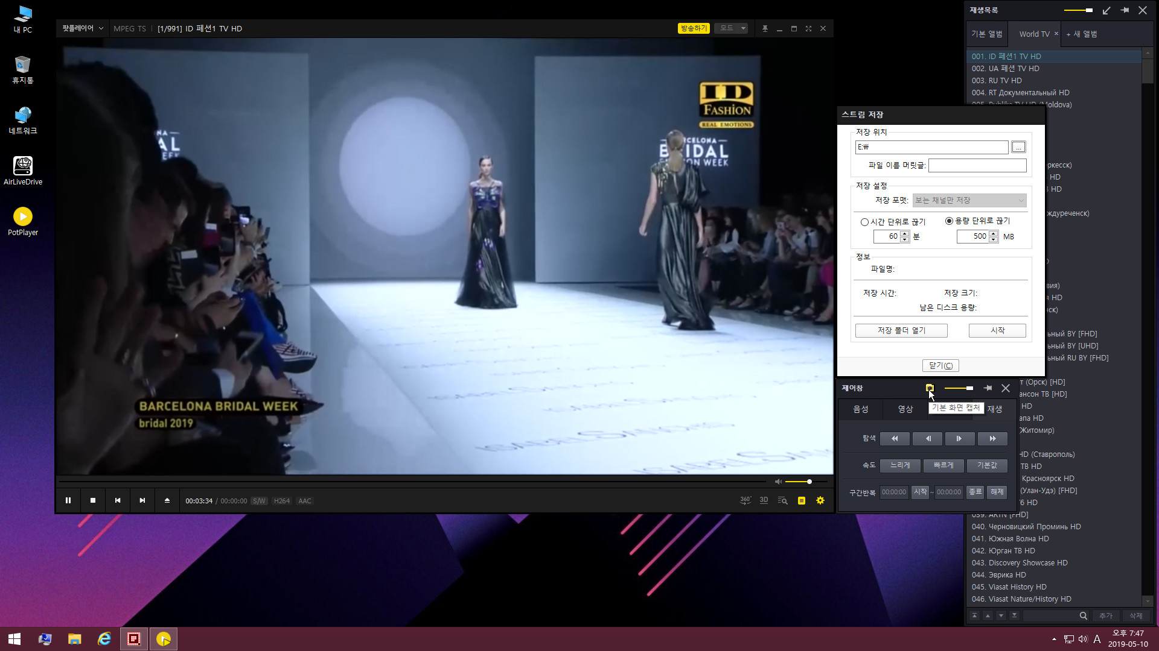Click the eject/open file icon
Screen dimensions: 1159x651
click(167, 500)
